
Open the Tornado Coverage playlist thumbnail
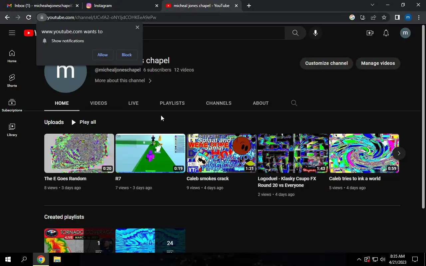tap(79, 240)
